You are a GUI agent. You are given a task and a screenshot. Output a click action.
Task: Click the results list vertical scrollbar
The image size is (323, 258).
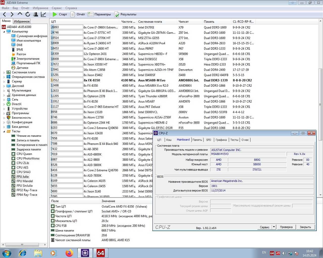point(320,108)
